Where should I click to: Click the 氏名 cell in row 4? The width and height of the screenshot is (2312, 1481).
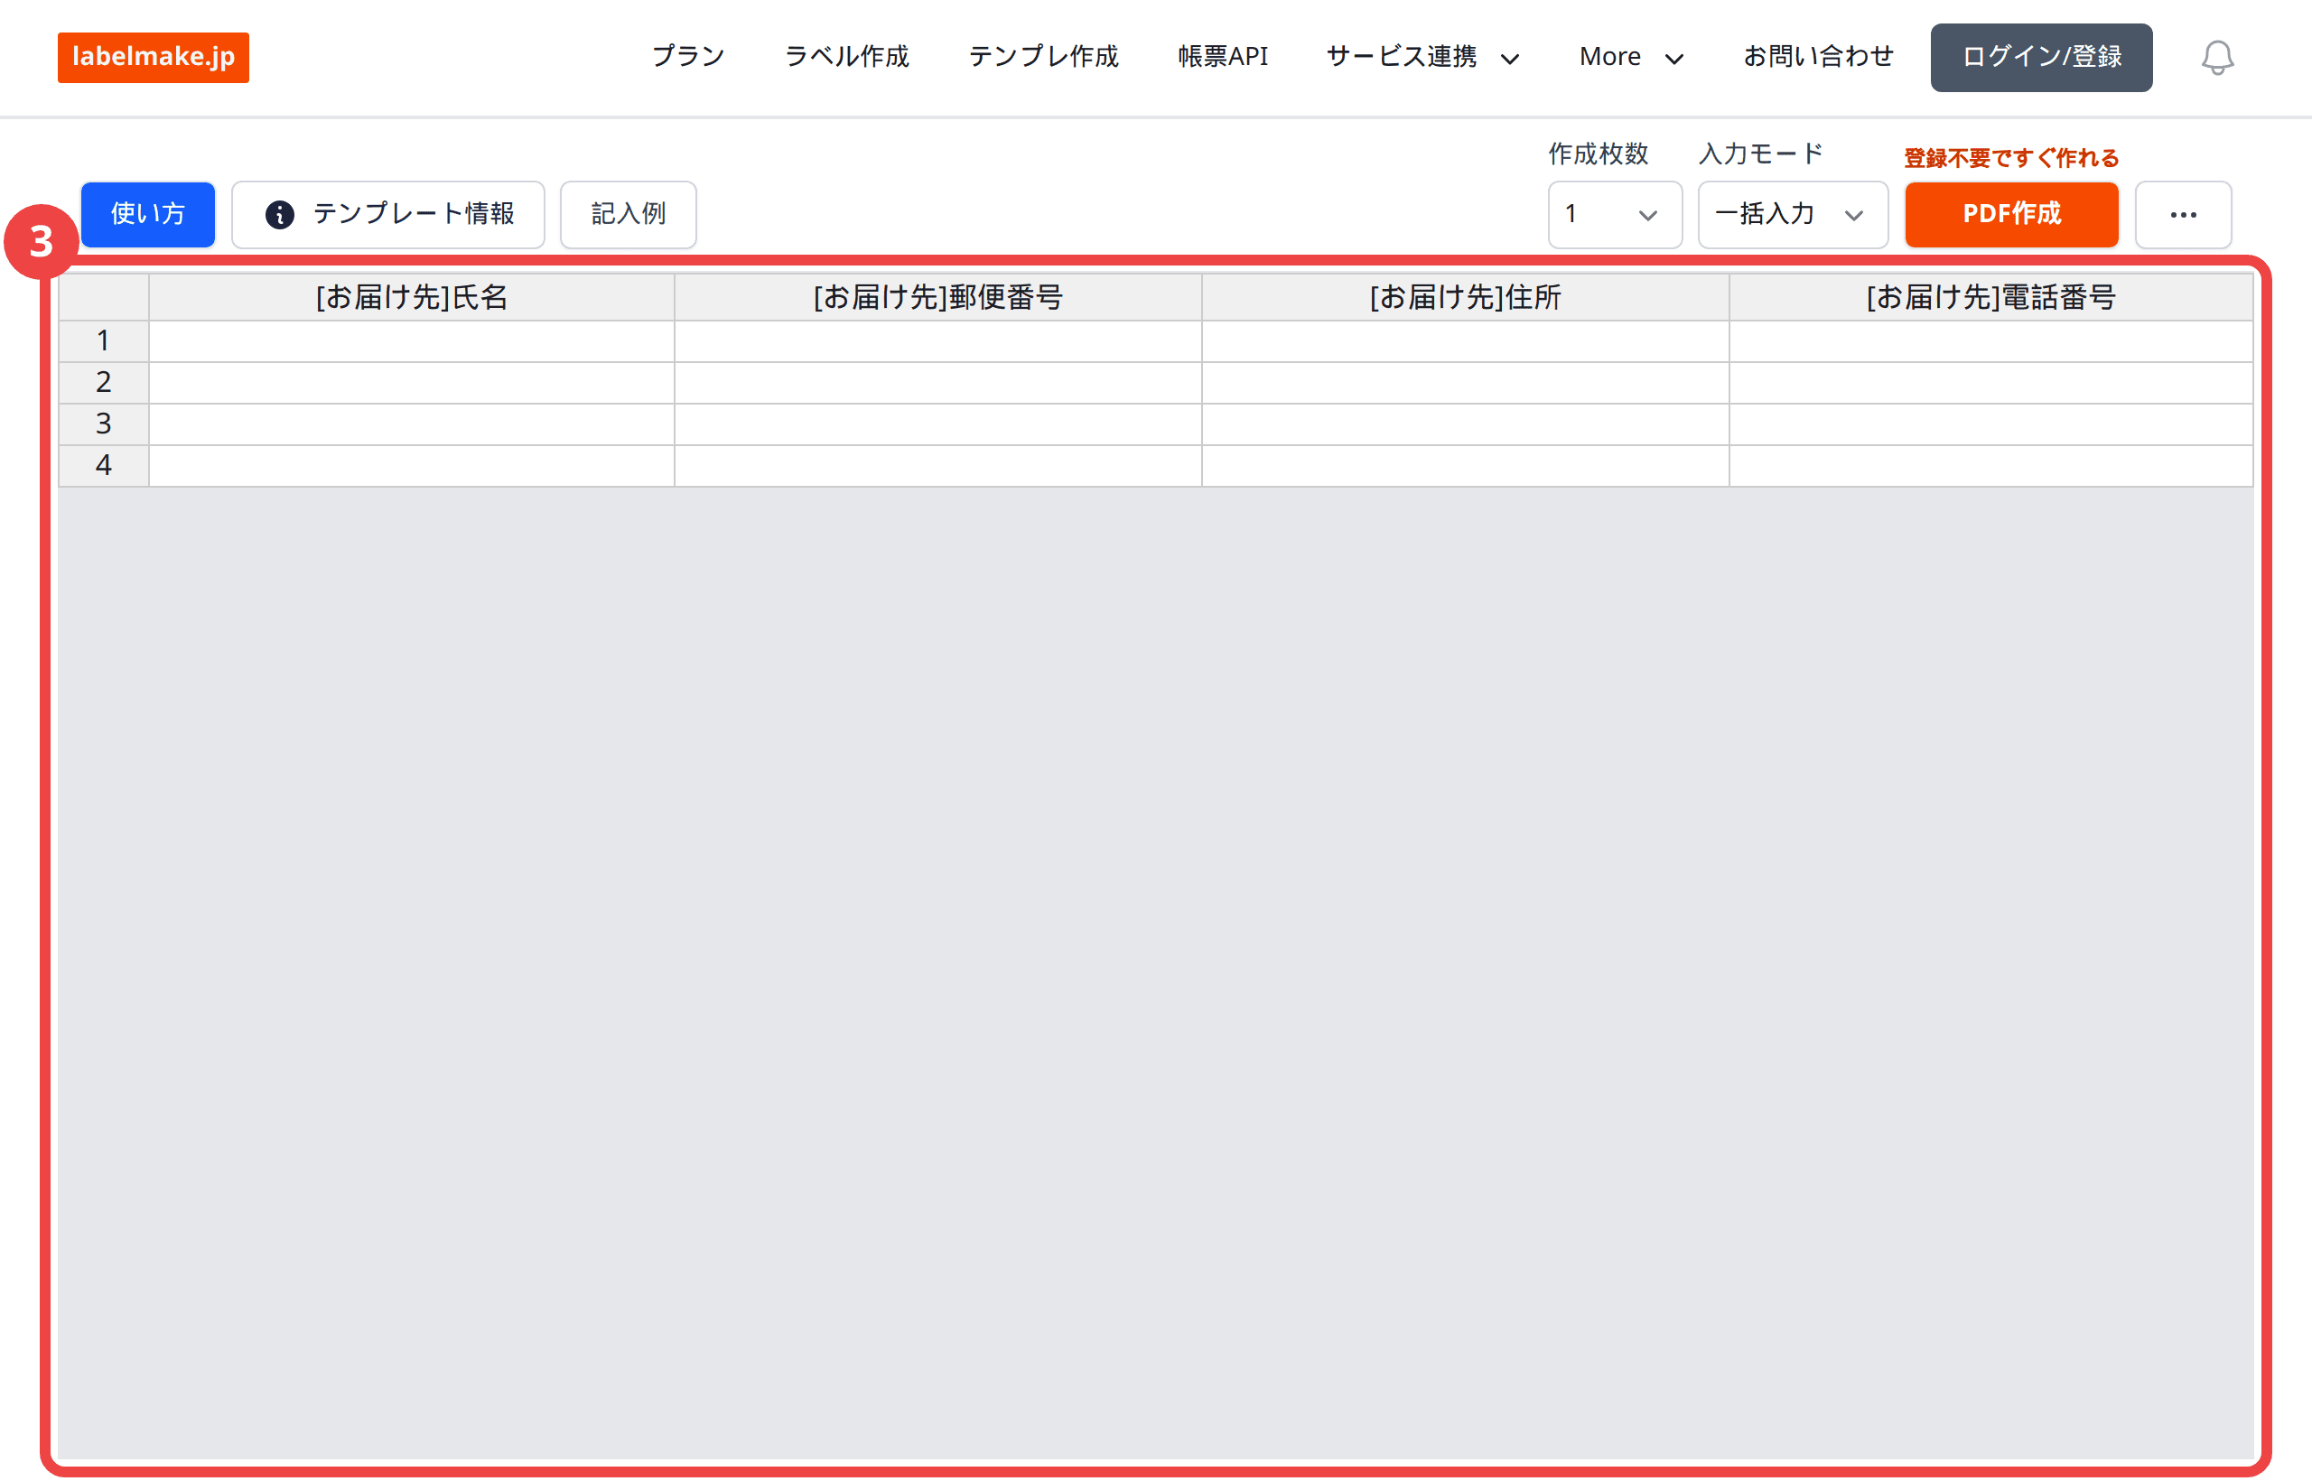(412, 465)
